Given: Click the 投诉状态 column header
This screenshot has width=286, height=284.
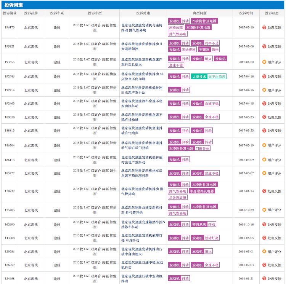Looking at the screenshot, I should tap(272, 13).
